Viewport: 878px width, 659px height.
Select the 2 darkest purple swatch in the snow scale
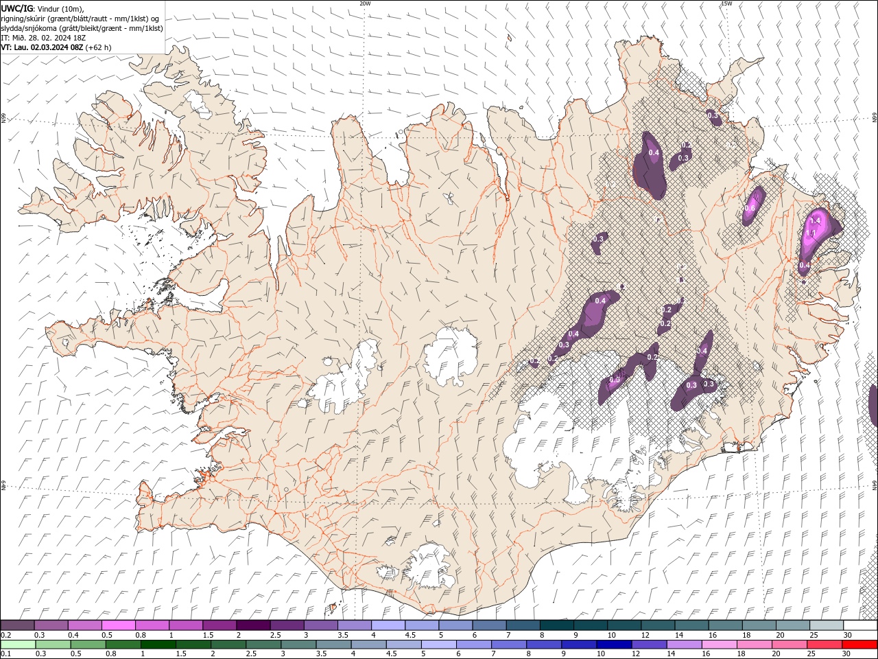(253, 625)
